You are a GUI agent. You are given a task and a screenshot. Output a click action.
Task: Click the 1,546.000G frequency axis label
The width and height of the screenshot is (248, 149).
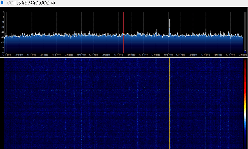tap(130, 55)
